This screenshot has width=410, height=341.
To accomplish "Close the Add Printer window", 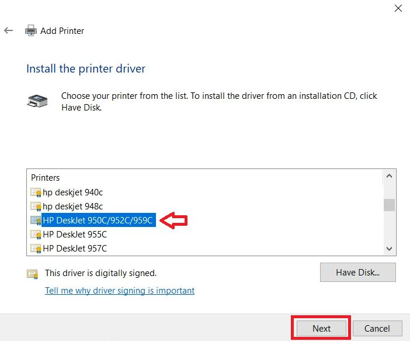I will coord(398,8).
